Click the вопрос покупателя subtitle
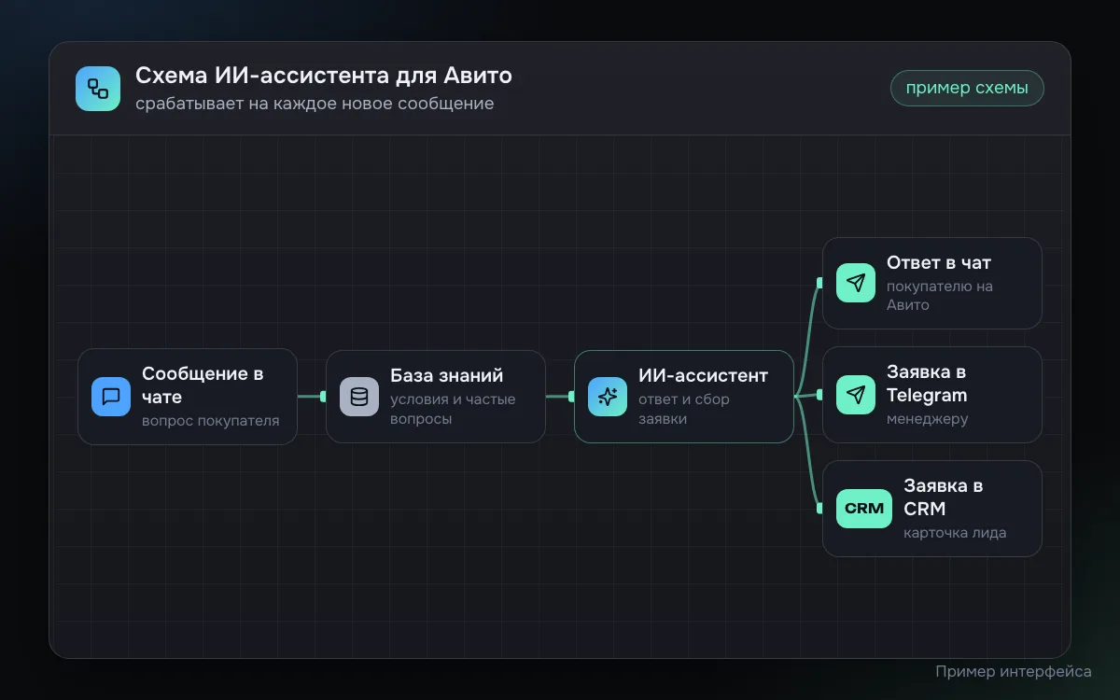This screenshot has height=700, width=1120. (x=211, y=421)
